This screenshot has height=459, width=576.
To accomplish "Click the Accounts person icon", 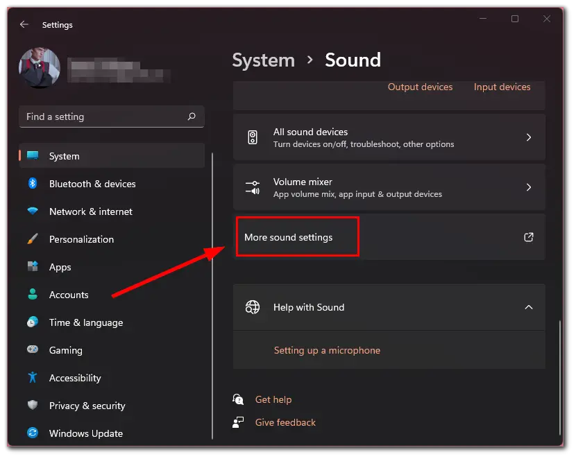I will coord(33,294).
